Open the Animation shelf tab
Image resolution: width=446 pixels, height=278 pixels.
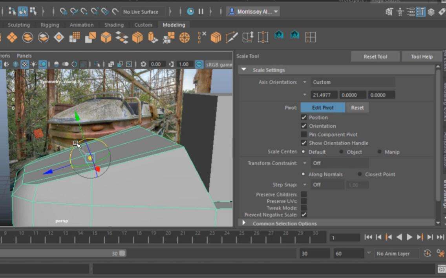click(x=82, y=25)
